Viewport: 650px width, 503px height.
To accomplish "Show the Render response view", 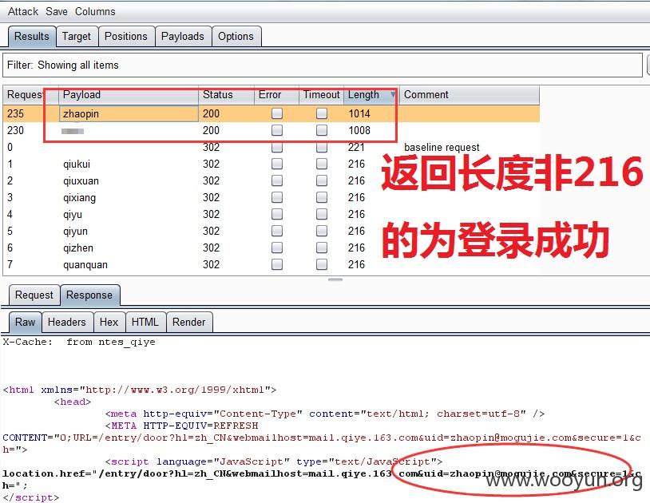I will pos(189,322).
